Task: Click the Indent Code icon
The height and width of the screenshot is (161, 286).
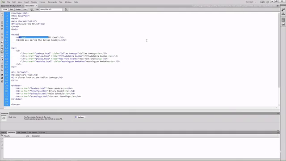Action: coord(2,75)
